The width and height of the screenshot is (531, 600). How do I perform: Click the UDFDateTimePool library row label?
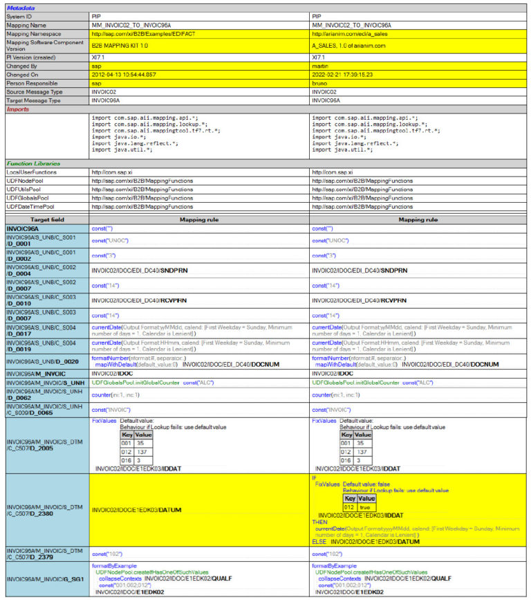[x=31, y=206]
